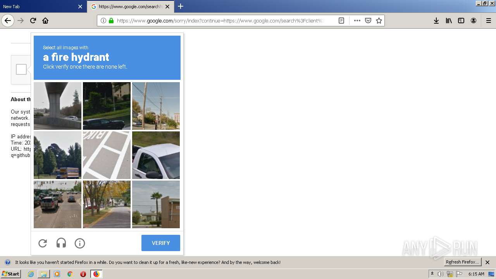Go back with the browser back arrow
The width and height of the screenshot is (496, 279).
click(8, 21)
